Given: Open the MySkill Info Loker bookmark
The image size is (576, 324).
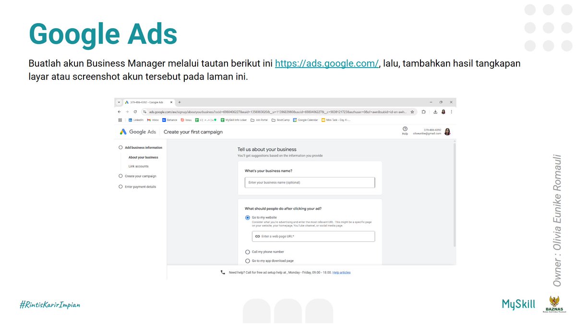Looking at the screenshot, I should click(234, 120).
